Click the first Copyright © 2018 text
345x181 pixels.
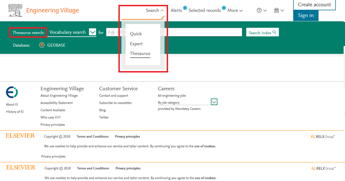(57, 136)
